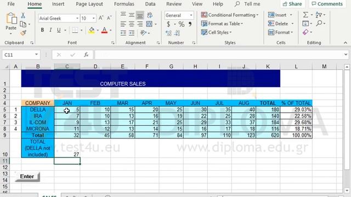
Task: Select column L header
Action: [x=296, y=66]
